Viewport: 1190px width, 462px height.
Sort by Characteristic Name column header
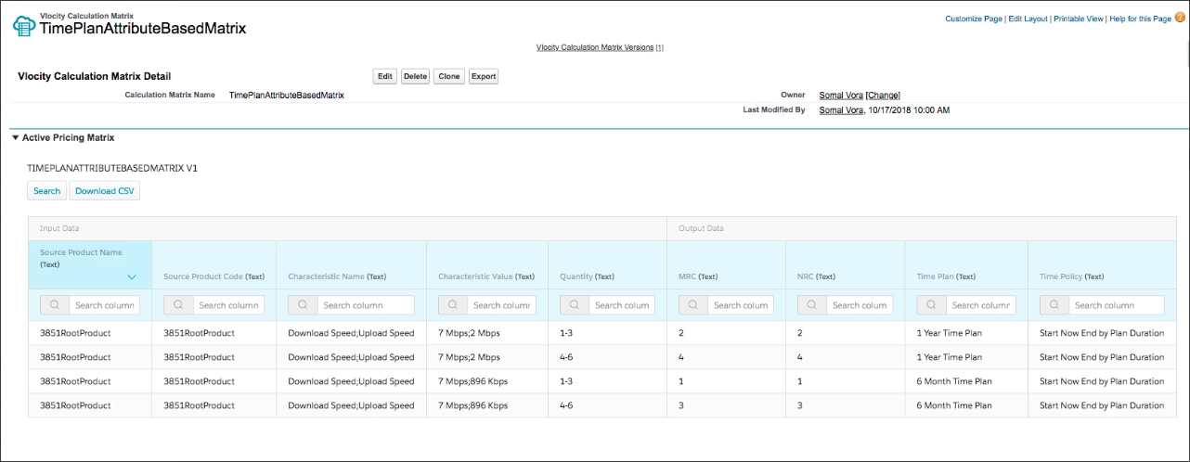click(337, 276)
